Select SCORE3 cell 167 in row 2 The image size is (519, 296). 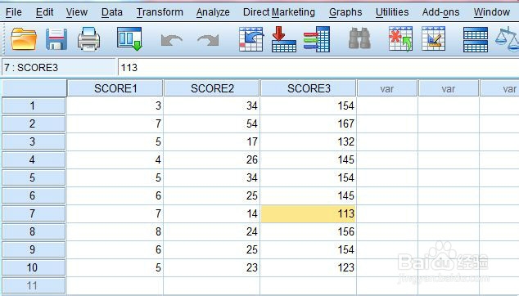pyautogui.click(x=309, y=123)
